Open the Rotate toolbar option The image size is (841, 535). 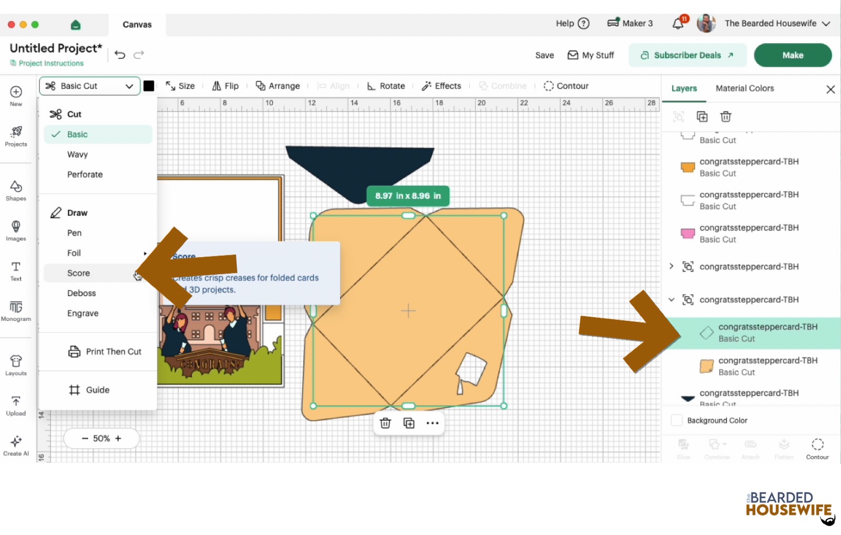click(386, 86)
